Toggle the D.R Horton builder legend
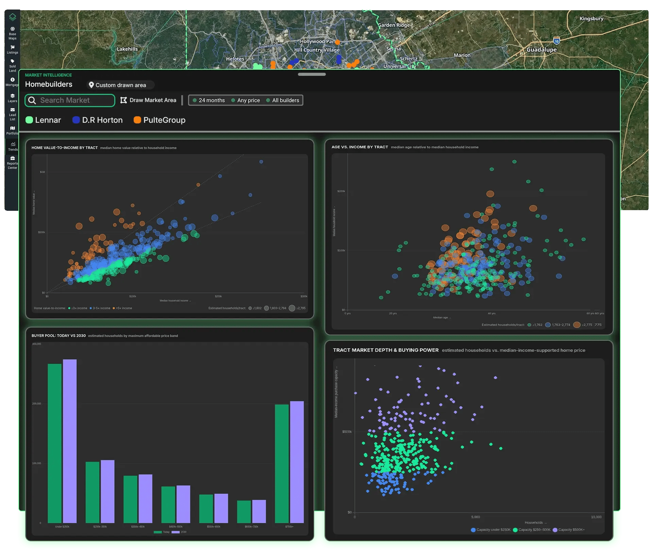The height and width of the screenshot is (559, 653). (98, 120)
